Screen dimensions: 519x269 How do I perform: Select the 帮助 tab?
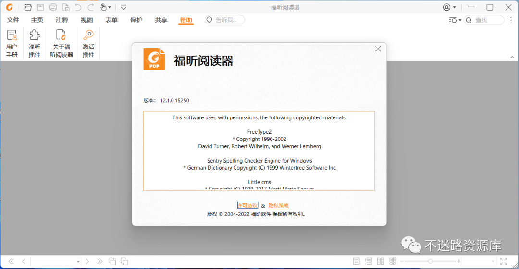(x=186, y=20)
